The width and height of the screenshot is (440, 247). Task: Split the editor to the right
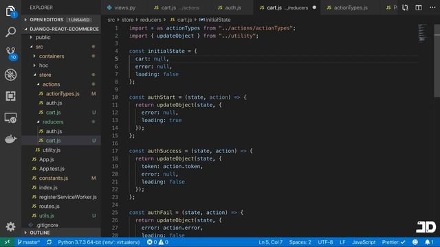[x=419, y=8]
